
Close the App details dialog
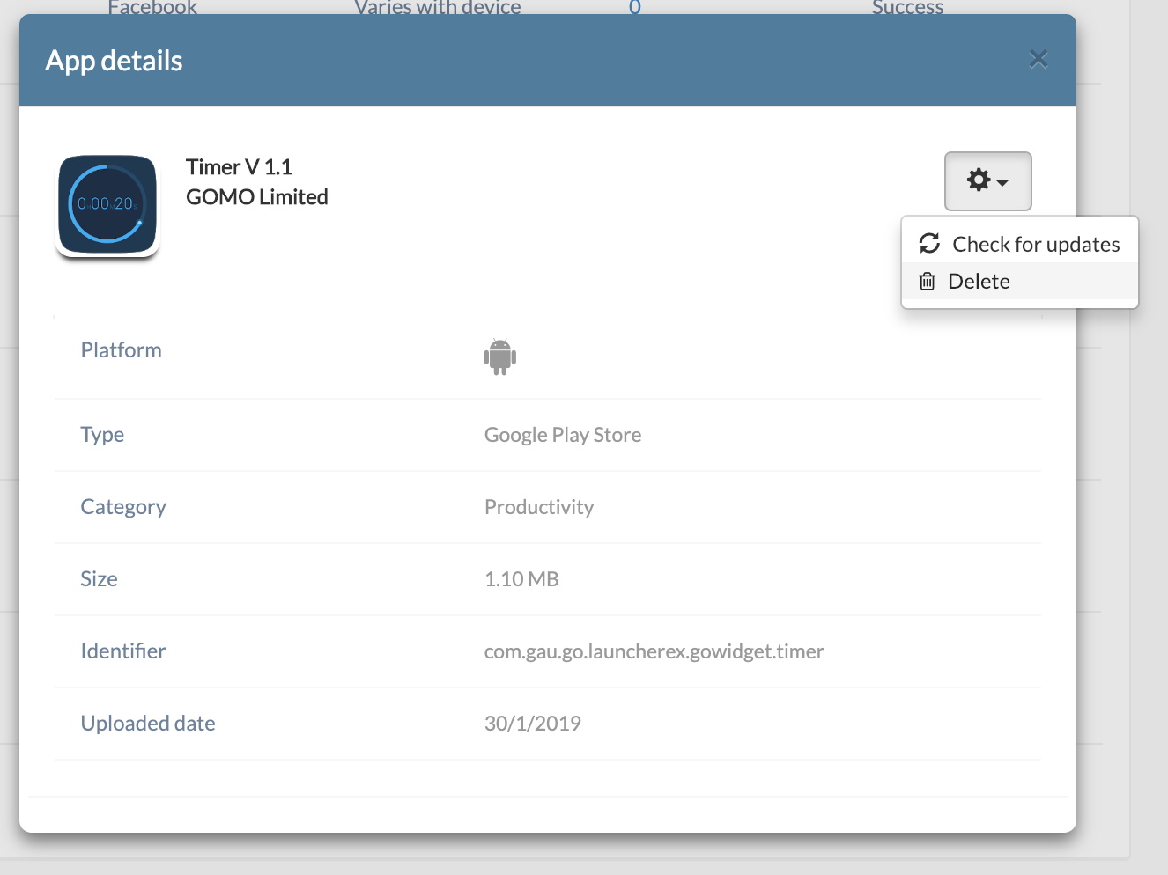tap(1039, 59)
